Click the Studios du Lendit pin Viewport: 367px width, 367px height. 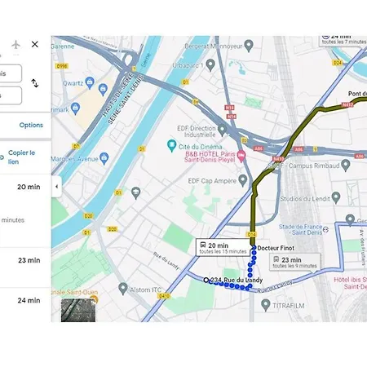(x=336, y=198)
